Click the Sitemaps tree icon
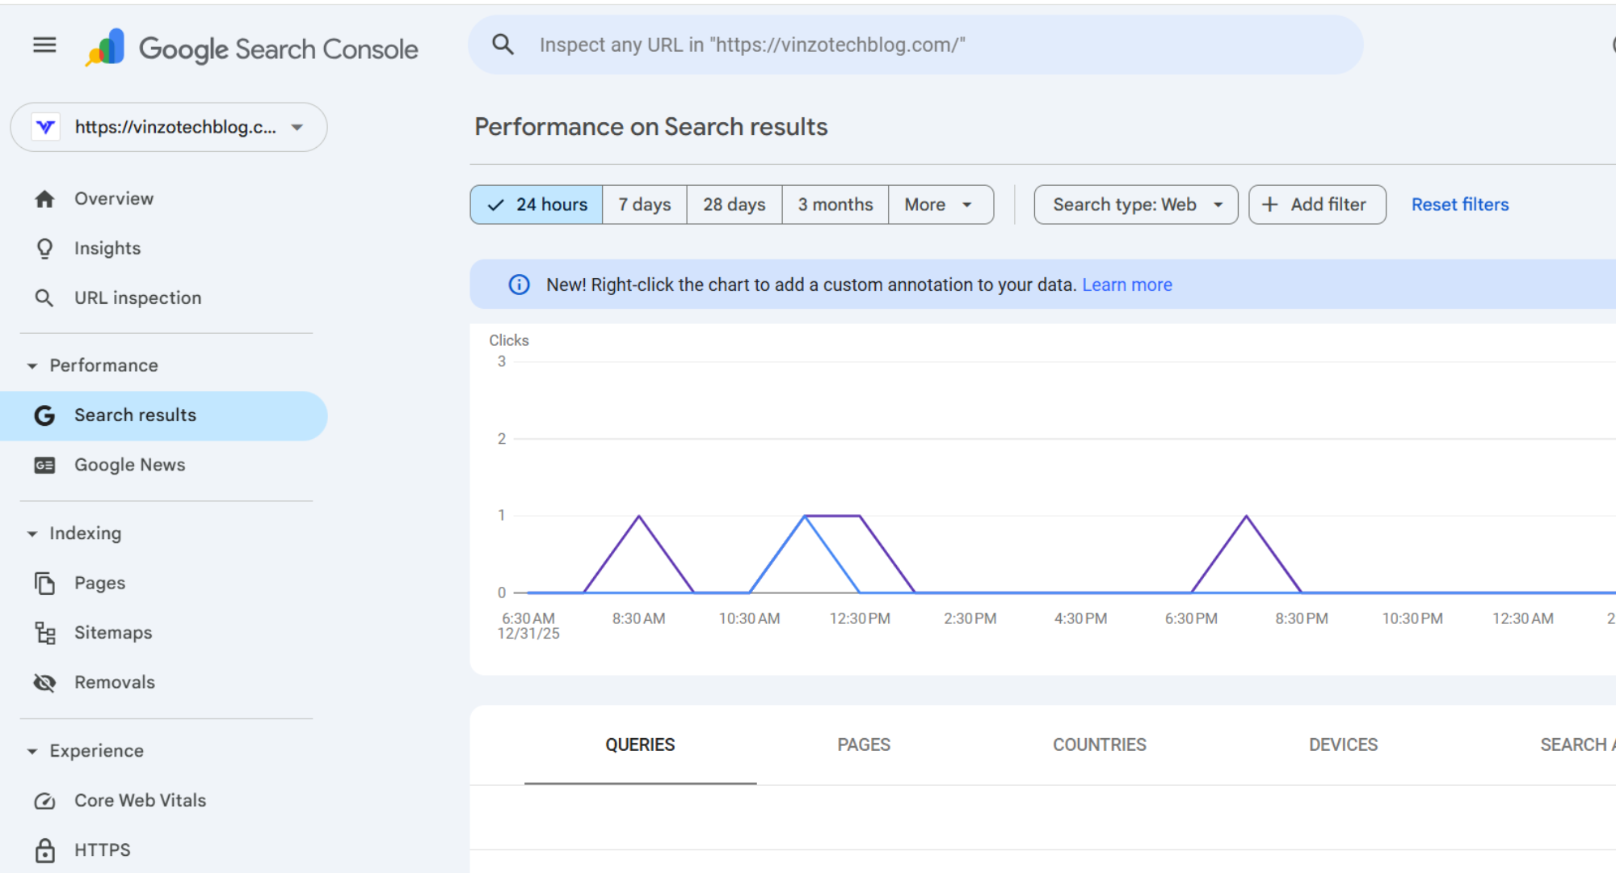The image size is (1616, 873). (x=44, y=633)
